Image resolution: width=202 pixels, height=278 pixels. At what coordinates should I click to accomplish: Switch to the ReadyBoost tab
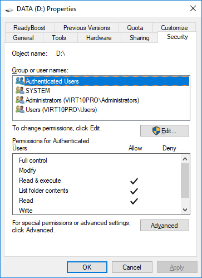29,28
